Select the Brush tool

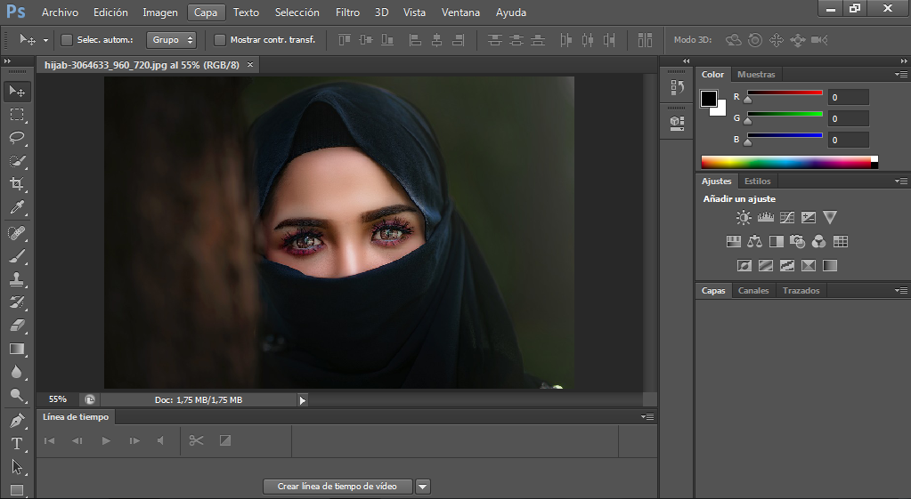(17, 256)
